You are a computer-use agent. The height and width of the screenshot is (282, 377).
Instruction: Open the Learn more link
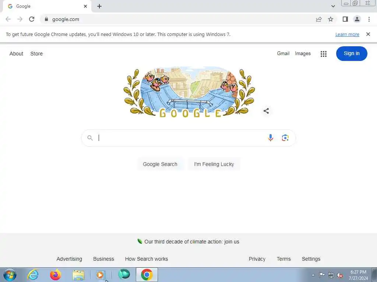tap(347, 34)
